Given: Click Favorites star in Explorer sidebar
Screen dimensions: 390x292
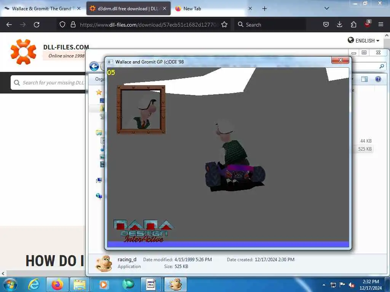Looking at the screenshot, I should tap(99, 92).
